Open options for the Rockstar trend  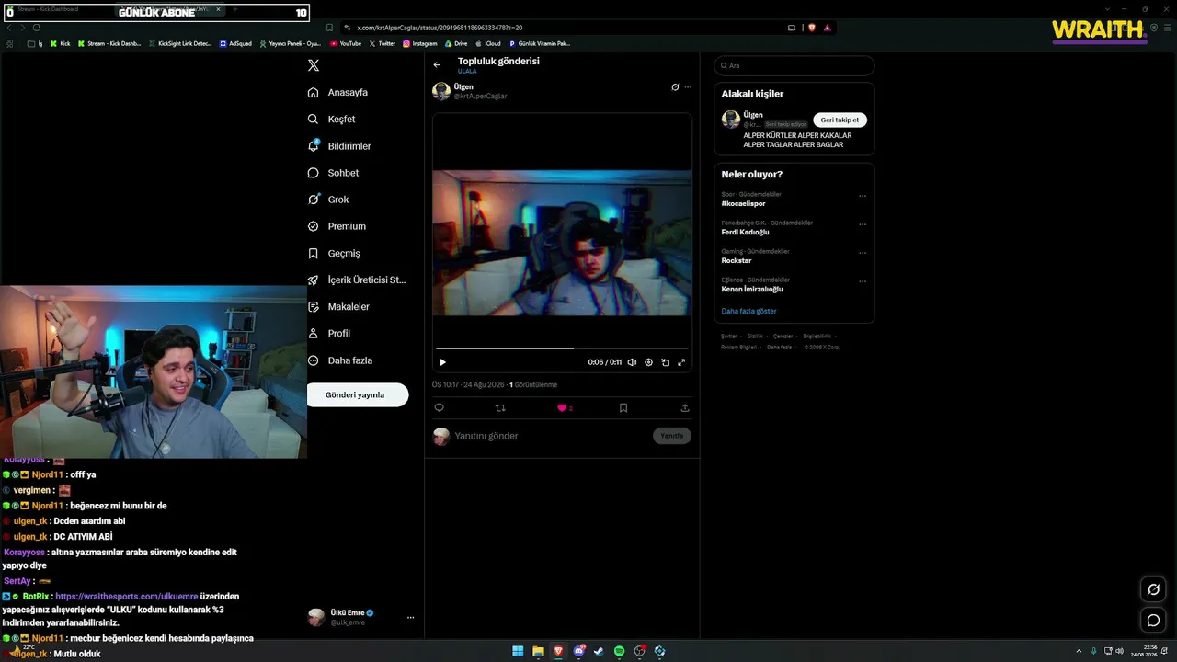(863, 253)
